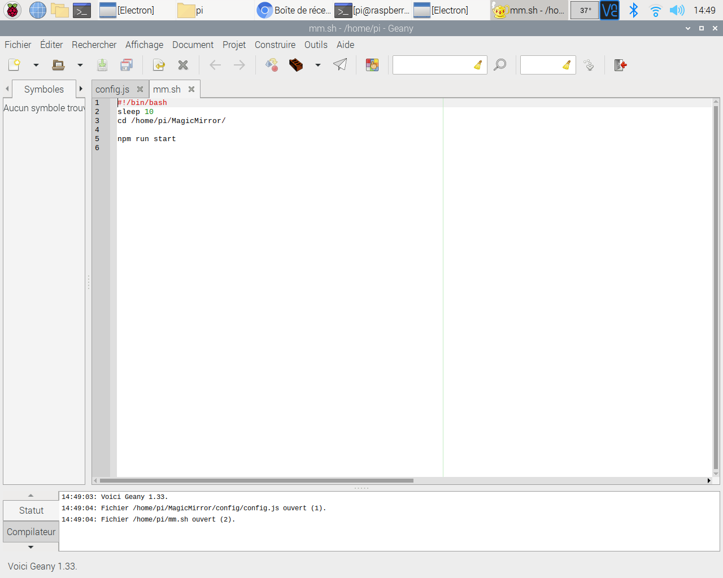Expand the New file dropdown arrow
This screenshot has height=578, width=723.
tap(35, 64)
